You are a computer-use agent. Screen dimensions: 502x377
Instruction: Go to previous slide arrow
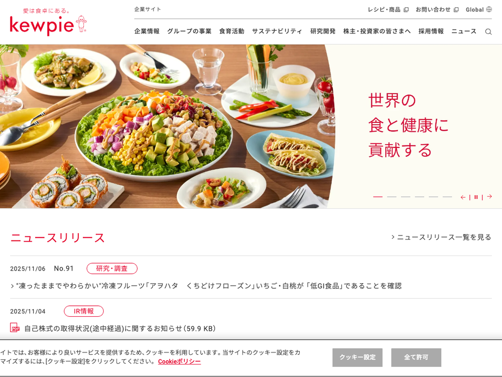(463, 197)
